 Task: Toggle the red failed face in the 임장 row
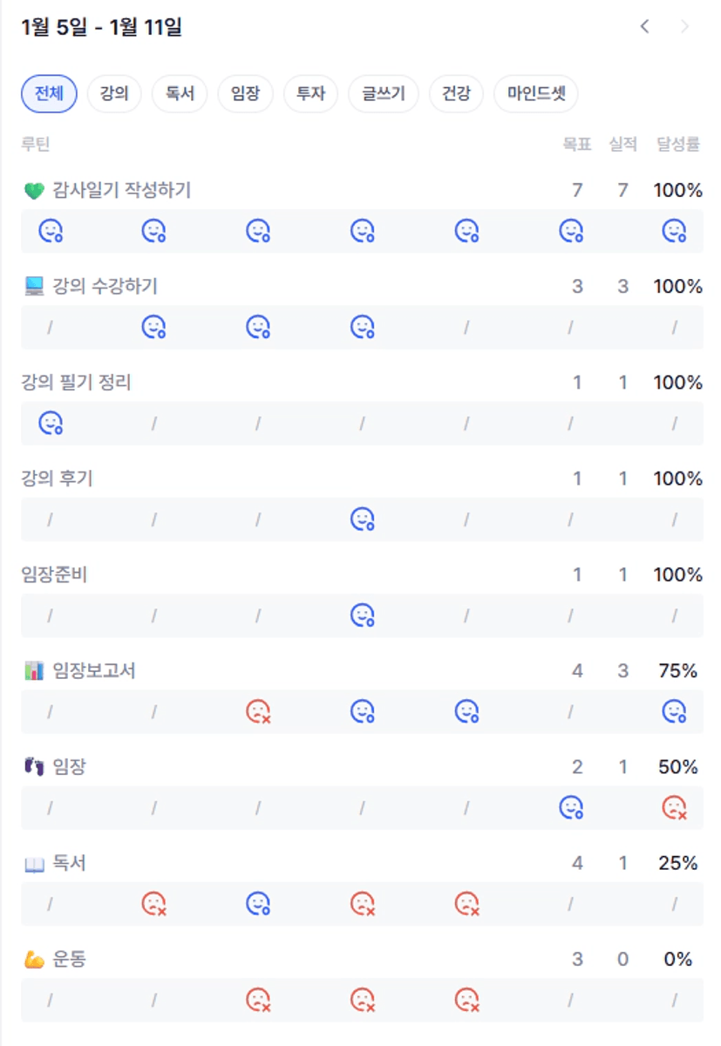click(674, 808)
